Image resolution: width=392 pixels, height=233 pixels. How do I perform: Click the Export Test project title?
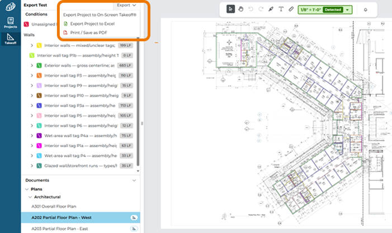(x=35, y=5)
